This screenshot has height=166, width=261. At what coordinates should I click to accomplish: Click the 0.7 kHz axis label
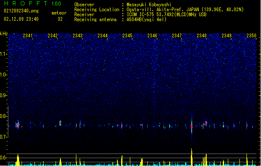click(4, 137)
